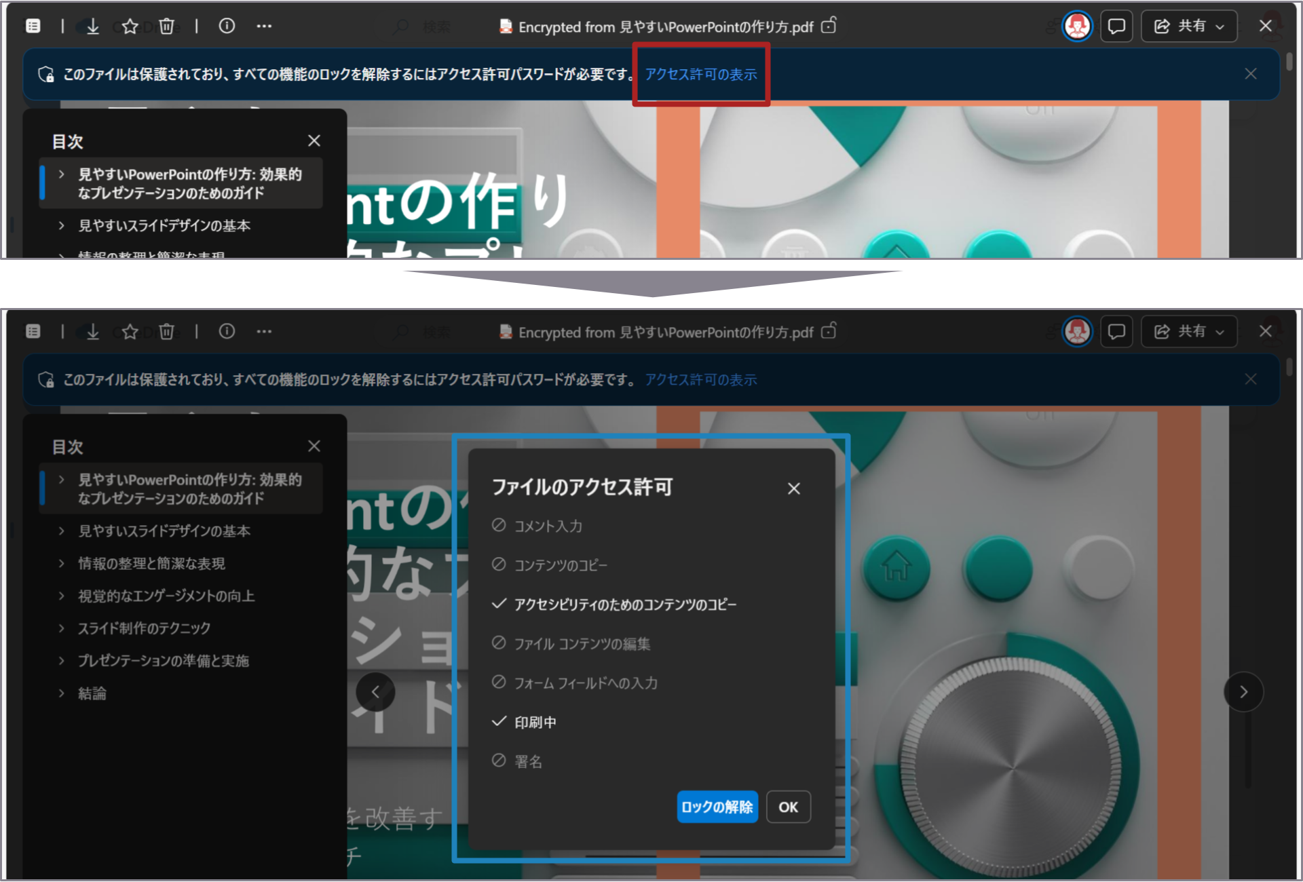Click the コンテンツのコピー permission item
1303x882 pixels.
tap(560, 565)
